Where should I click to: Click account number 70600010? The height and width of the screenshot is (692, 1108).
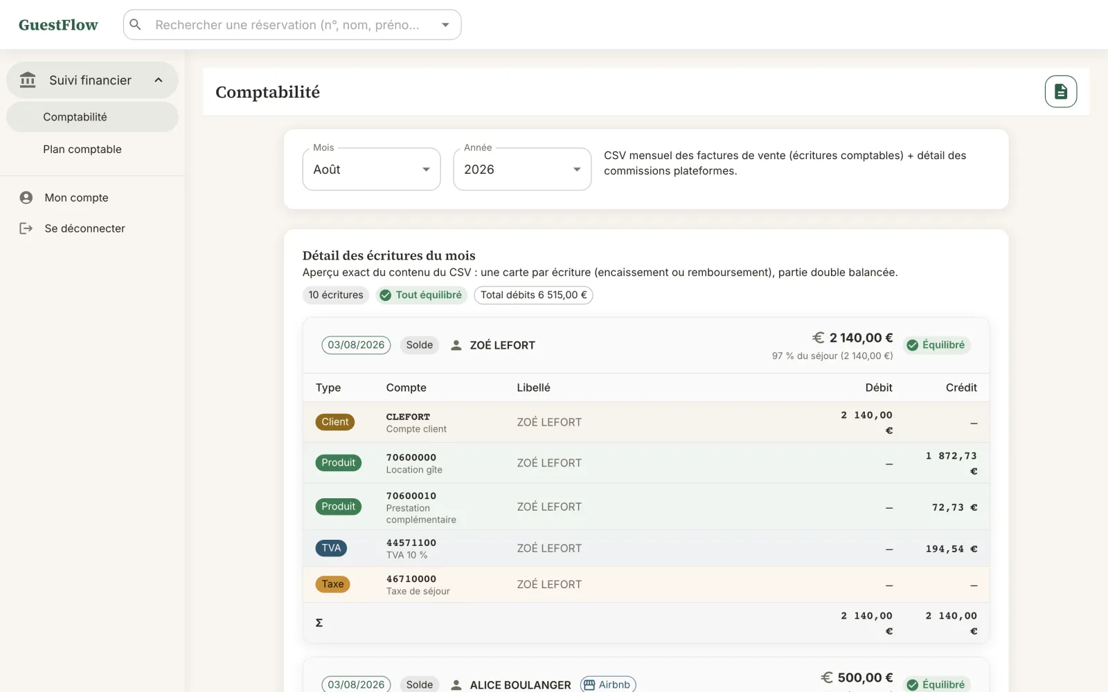[411, 496]
